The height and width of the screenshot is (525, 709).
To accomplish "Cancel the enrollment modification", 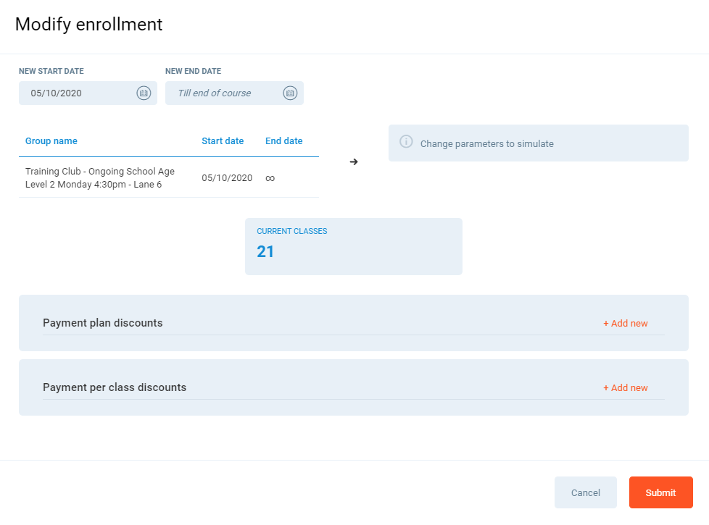I will (585, 492).
